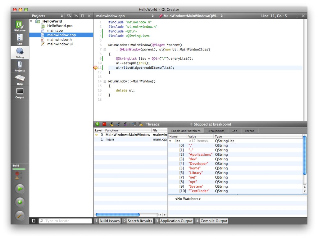Click the Type column header in Locals
318x239 pixels.
[x=258, y=137]
